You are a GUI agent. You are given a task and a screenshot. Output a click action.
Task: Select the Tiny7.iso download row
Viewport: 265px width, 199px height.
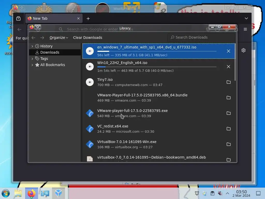(x=159, y=82)
